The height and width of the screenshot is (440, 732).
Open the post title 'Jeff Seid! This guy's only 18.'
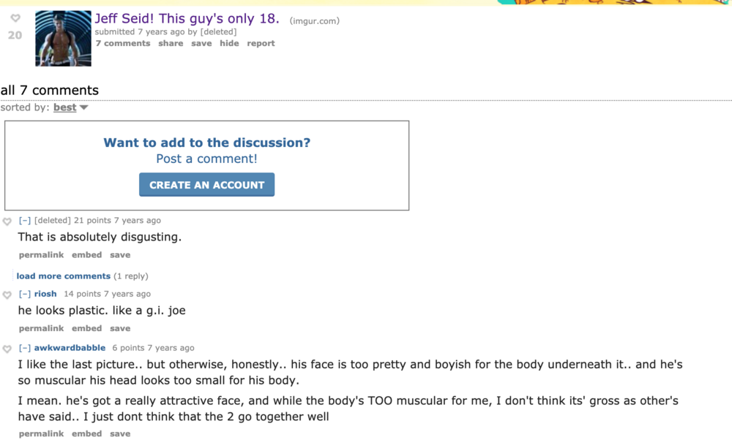point(187,19)
